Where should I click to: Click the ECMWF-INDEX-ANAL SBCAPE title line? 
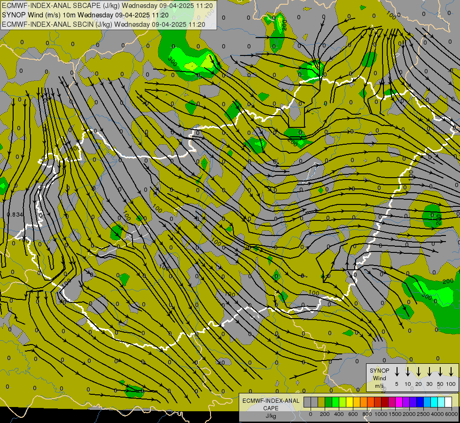(x=107, y=6)
